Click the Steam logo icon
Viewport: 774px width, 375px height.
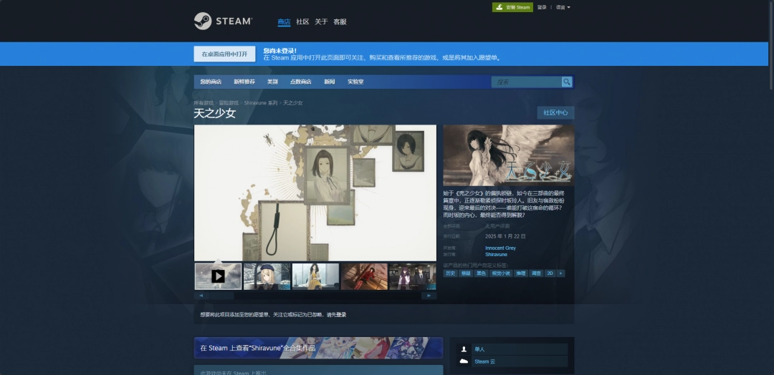point(203,21)
